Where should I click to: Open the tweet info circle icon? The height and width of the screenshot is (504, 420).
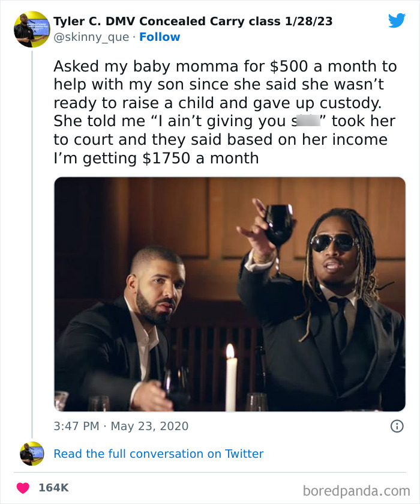click(397, 426)
